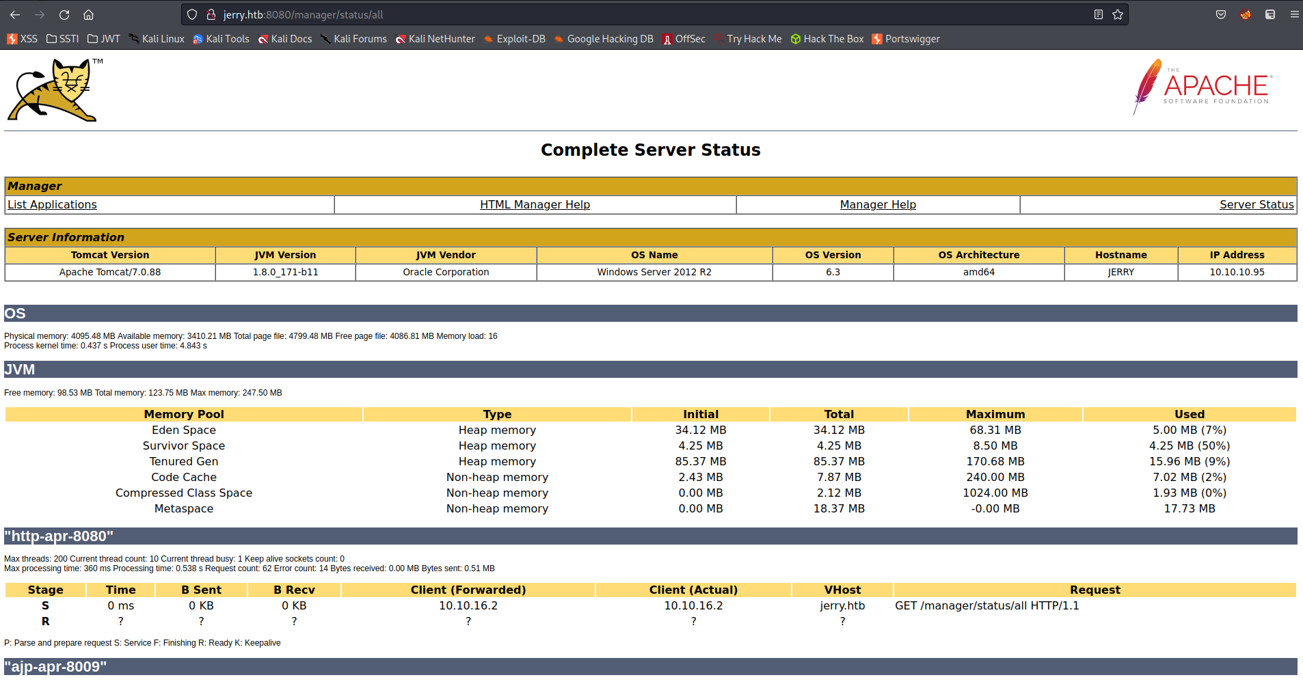Click Apache Tomcat/7.0.88 version cell
Image resolution: width=1303 pixels, height=686 pixels.
pyautogui.click(x=110, y=272)
